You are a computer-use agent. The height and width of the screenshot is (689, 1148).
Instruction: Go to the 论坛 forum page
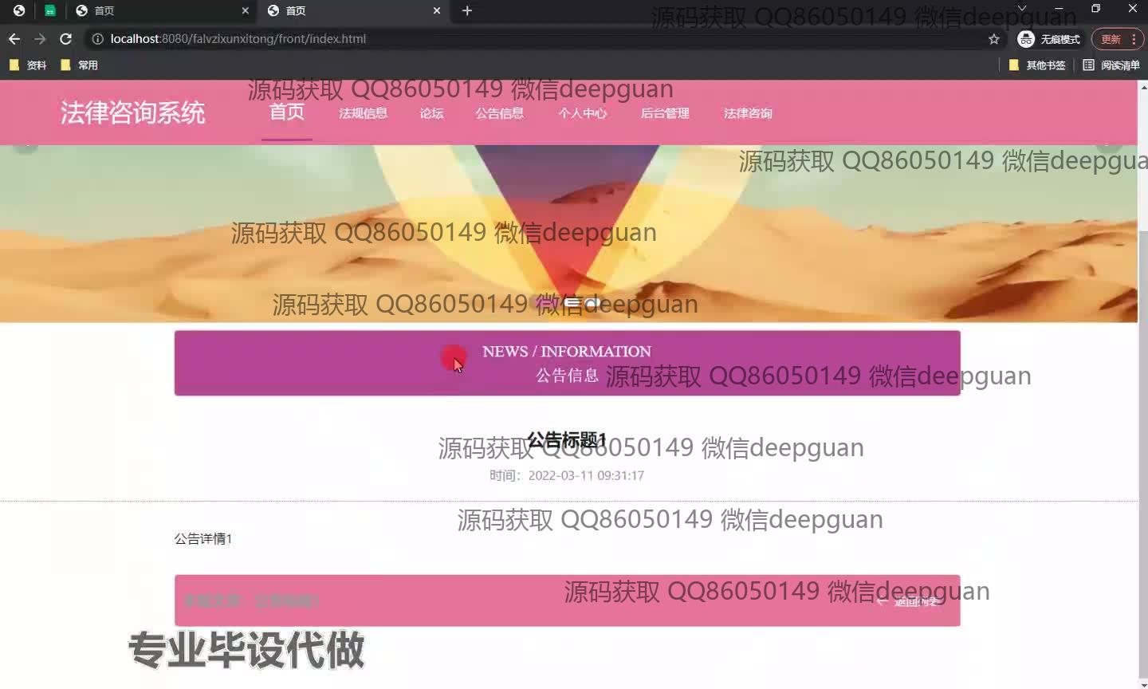(432, 113)
